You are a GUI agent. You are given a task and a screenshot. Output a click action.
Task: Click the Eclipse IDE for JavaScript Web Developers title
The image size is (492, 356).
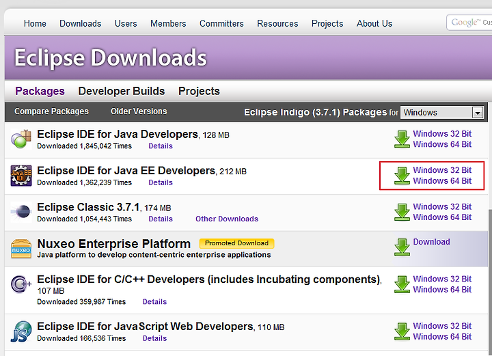146,327
